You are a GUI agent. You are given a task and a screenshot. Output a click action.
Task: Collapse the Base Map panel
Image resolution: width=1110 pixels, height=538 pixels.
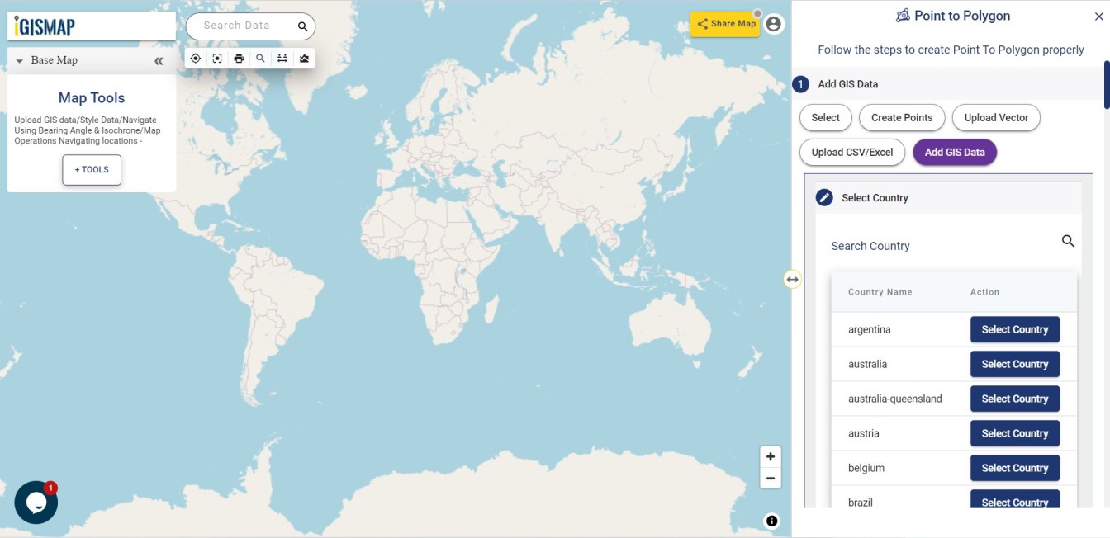pyautogui.click(x=18, y=59)
